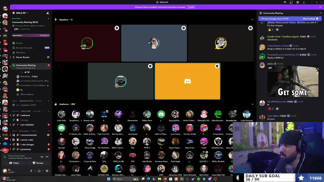The height and width of the screenshot is (182, 324).
Task: Open the Members list item
Action: tap(31, 53)
